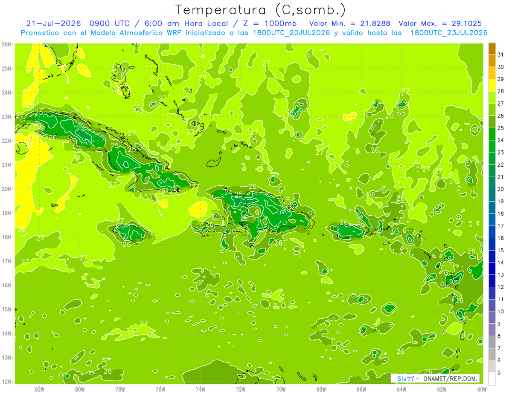Screen dimensions: 512x395
Task: Pick the legend swatch between 26 and 27
Action: (492, 110)
